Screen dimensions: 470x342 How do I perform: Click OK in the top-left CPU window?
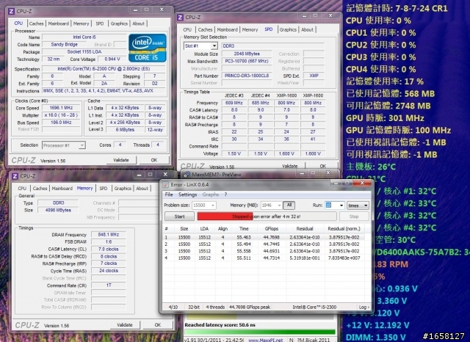(x=154, y=160)
